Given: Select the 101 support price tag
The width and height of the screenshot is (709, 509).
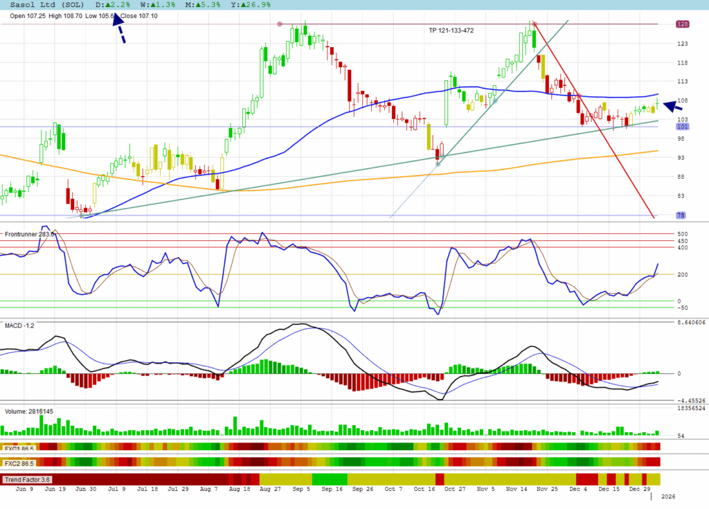Looking at the screenshot, I should coord(682,127).
